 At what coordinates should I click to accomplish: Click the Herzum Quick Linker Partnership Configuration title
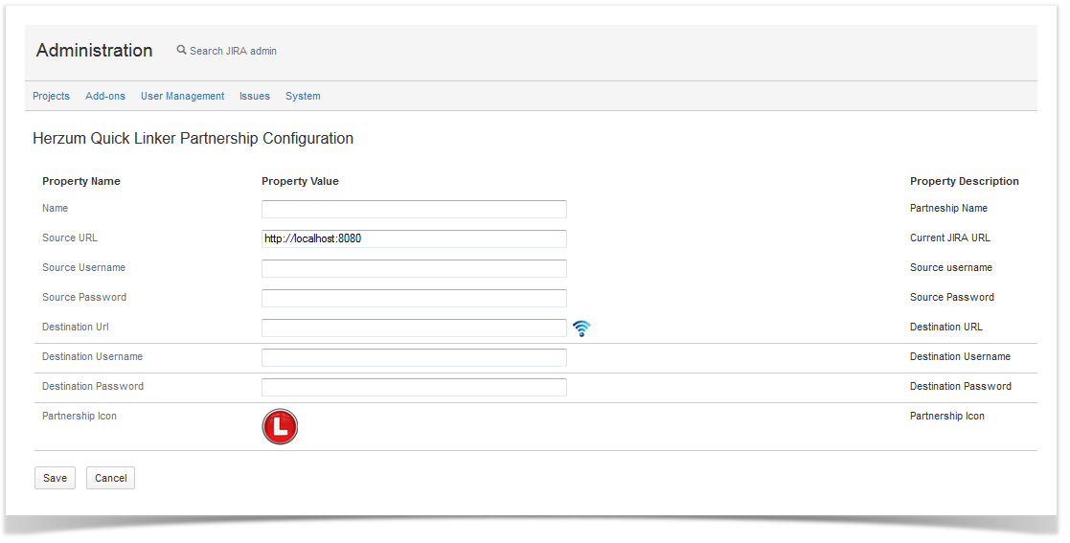pos(193,139)
